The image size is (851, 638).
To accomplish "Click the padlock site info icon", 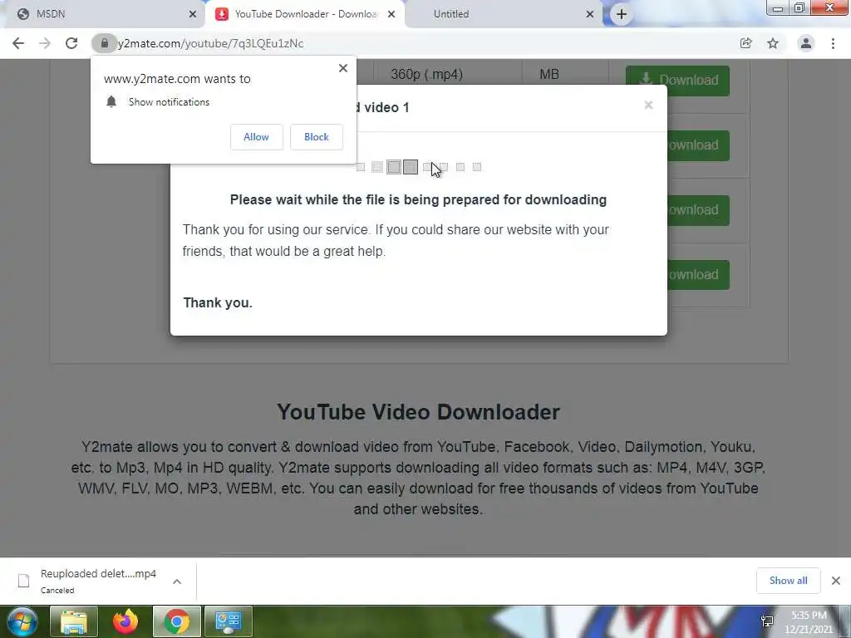I will tap(104, 43).
